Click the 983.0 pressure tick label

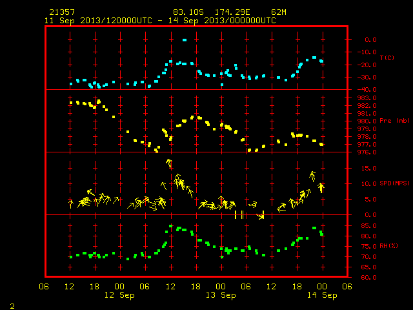[x=367, y=98]
